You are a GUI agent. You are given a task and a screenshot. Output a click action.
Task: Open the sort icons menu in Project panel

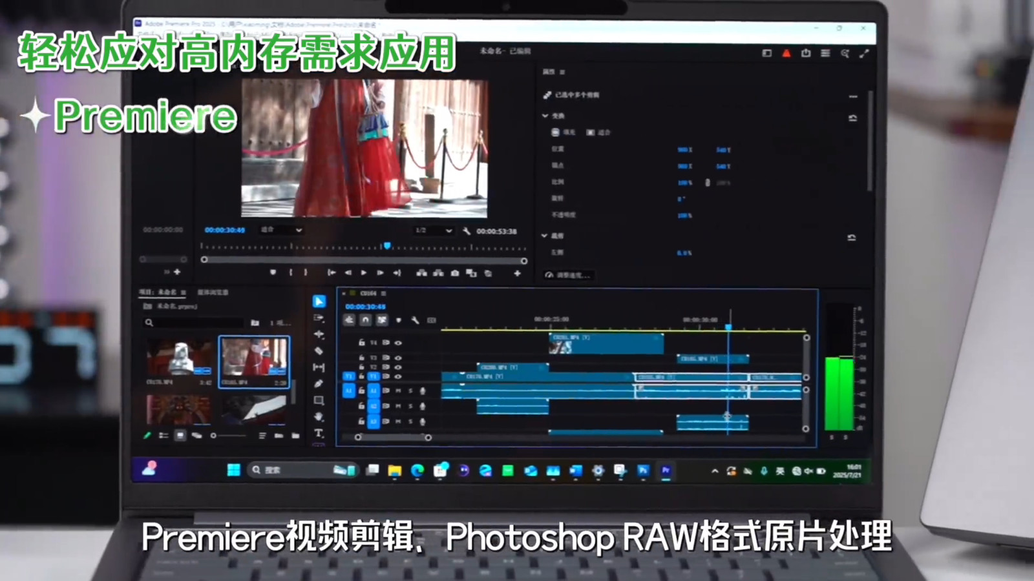[x=262, y=436]
